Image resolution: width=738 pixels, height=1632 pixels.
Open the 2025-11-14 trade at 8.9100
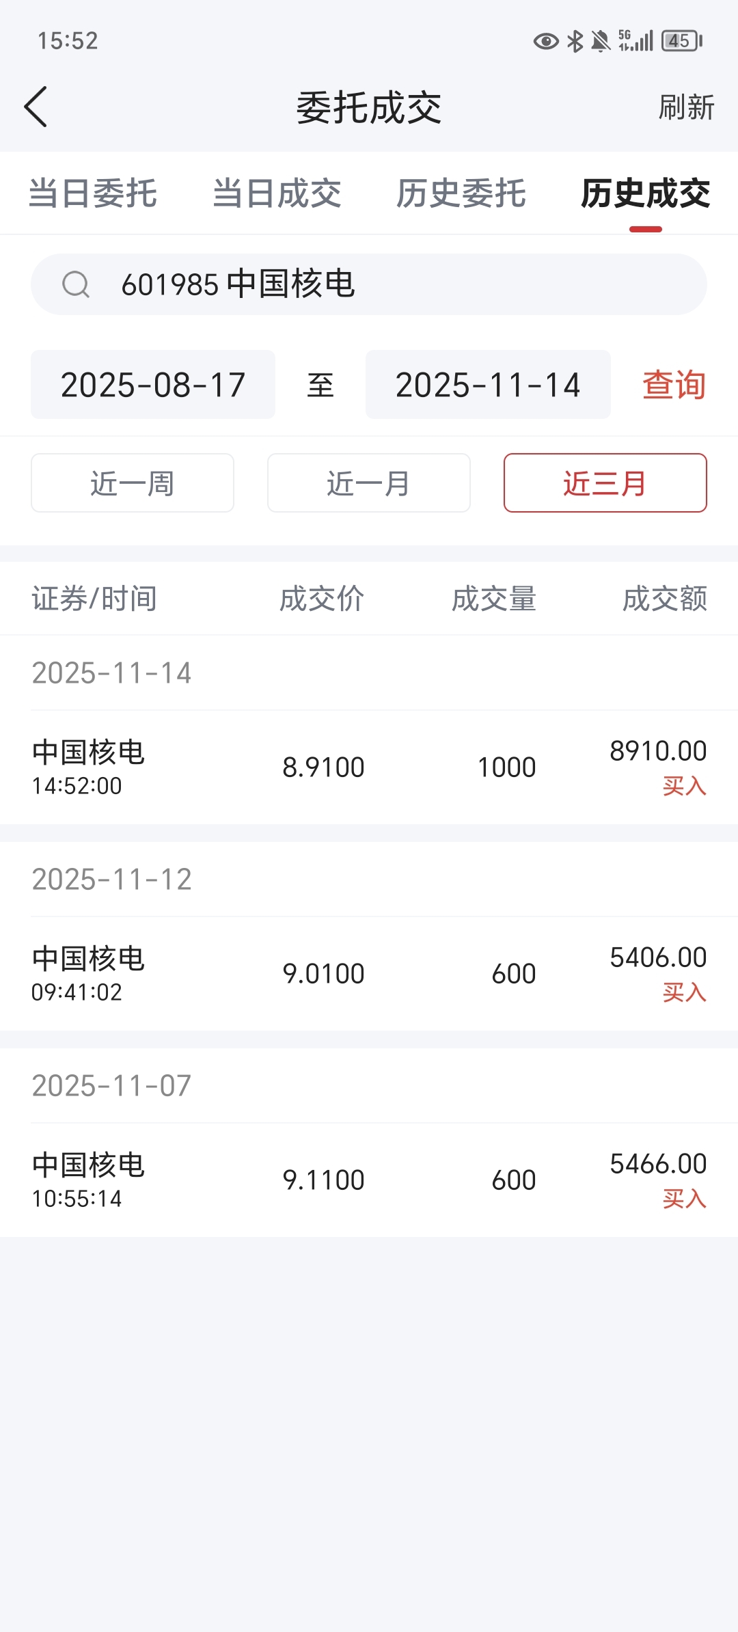click(x=369, y=767)
